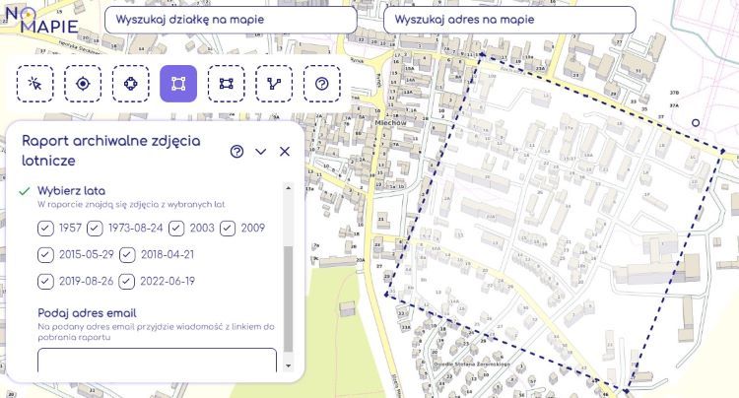Viewport: 739px width, 398px height.
Task: Click the selection polygon's right corner vertex
Action: (722, 151)
